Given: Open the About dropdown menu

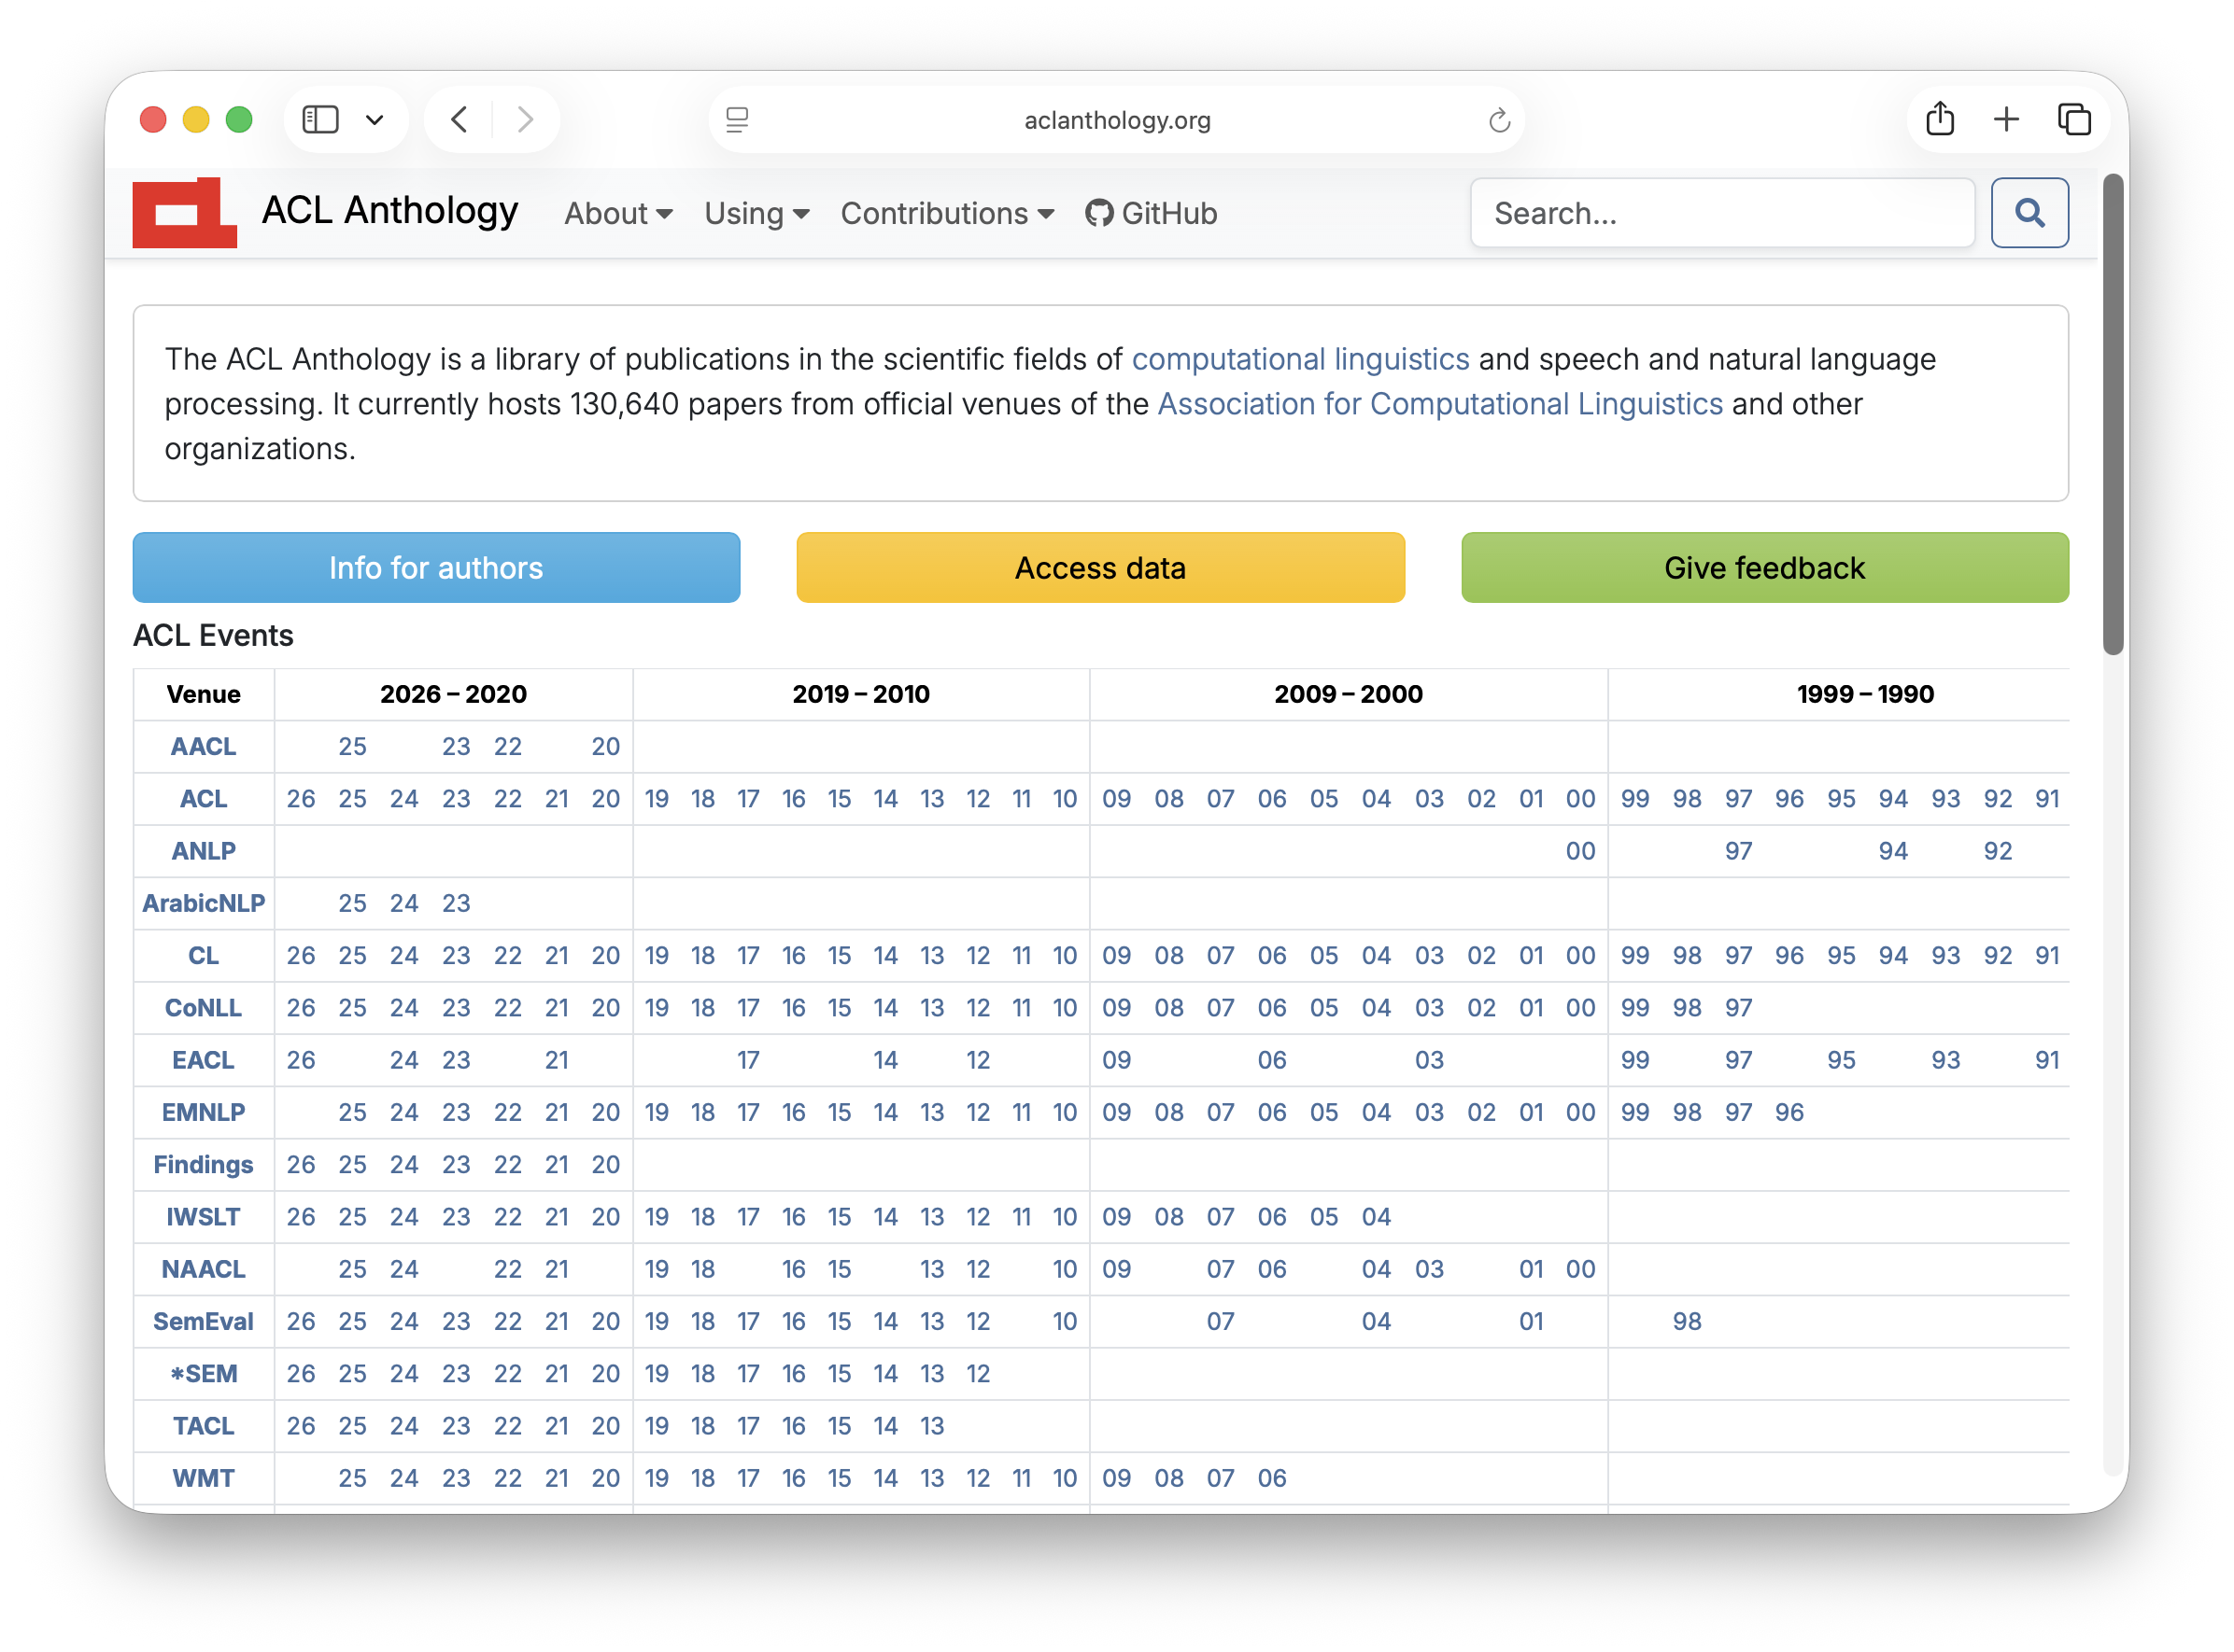Looking at the screenshot, I should [x=618, y=213].
